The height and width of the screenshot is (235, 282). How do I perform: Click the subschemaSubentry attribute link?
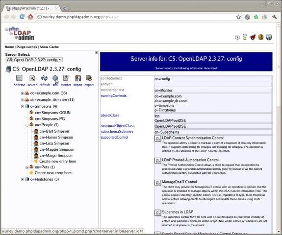[117, 132]
